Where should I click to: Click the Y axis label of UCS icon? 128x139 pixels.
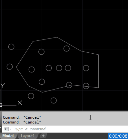(x=3, y=85)
